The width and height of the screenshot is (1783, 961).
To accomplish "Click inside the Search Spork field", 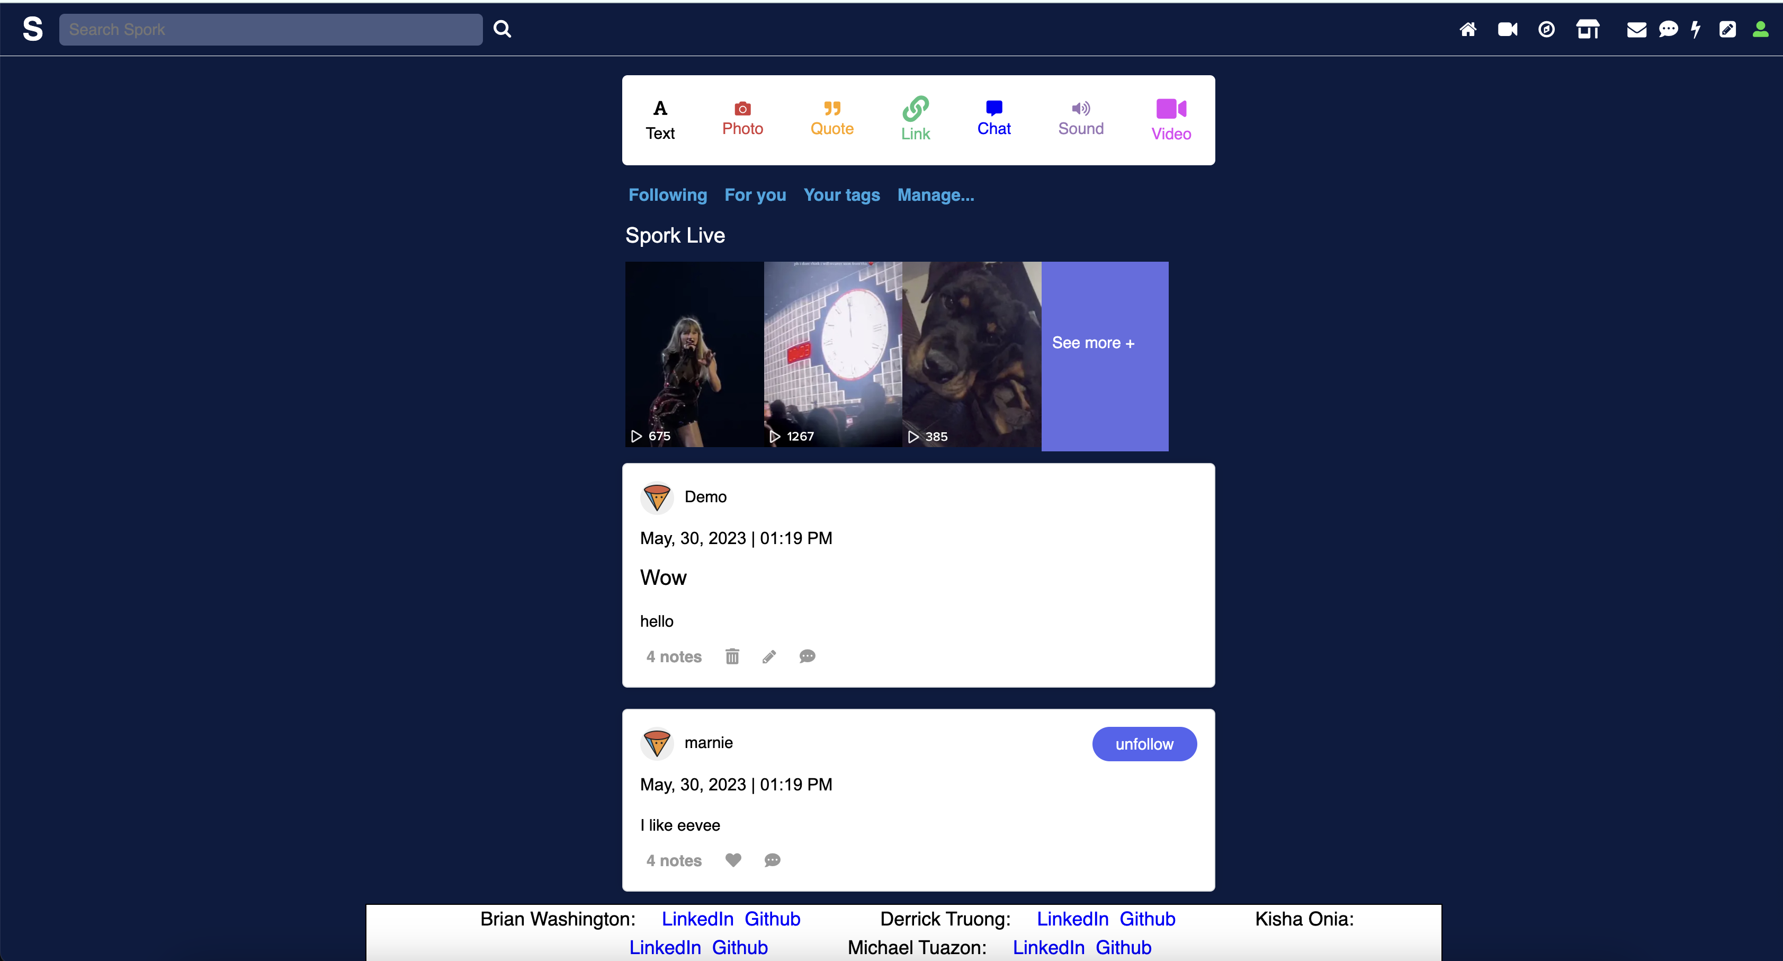I will tap(271, 29).
